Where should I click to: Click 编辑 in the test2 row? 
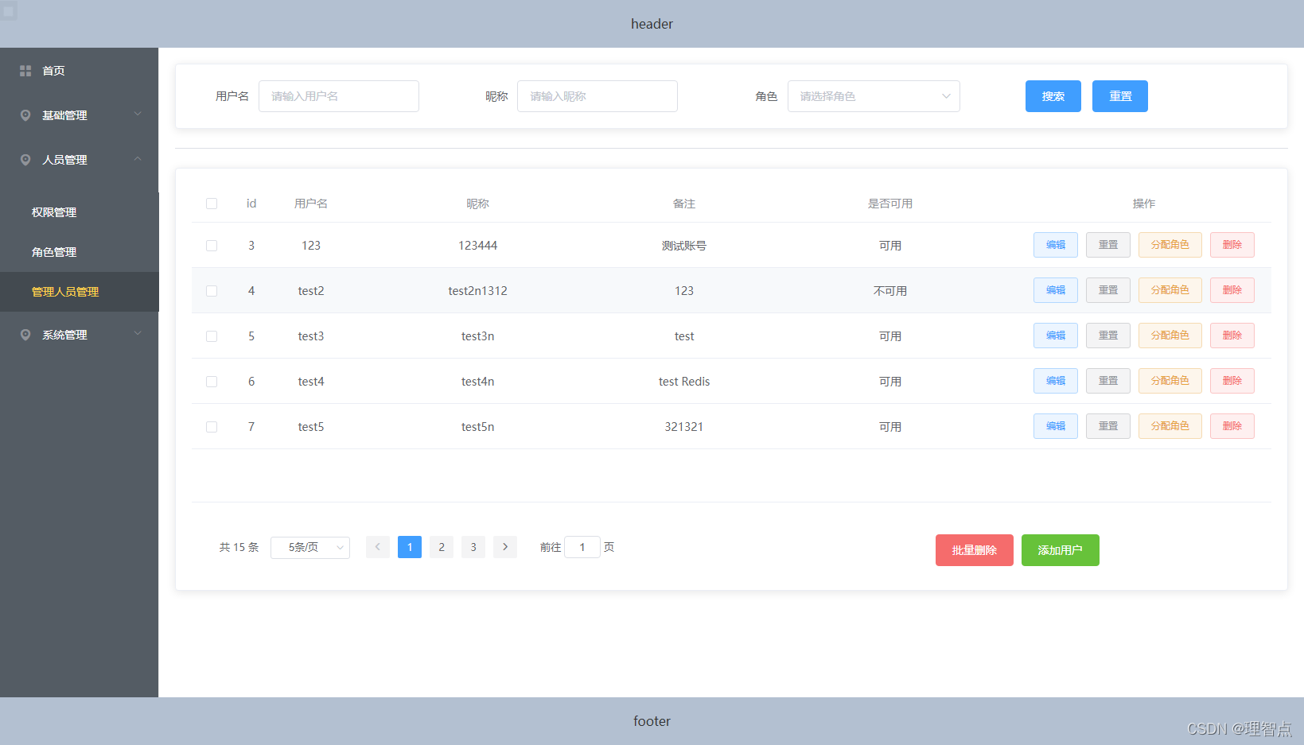1056,290
